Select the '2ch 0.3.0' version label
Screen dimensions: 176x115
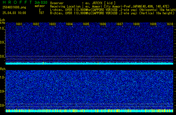[x=41, y=3]
